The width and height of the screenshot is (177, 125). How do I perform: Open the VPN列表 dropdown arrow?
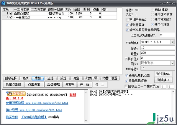click(x=173, y=42)
